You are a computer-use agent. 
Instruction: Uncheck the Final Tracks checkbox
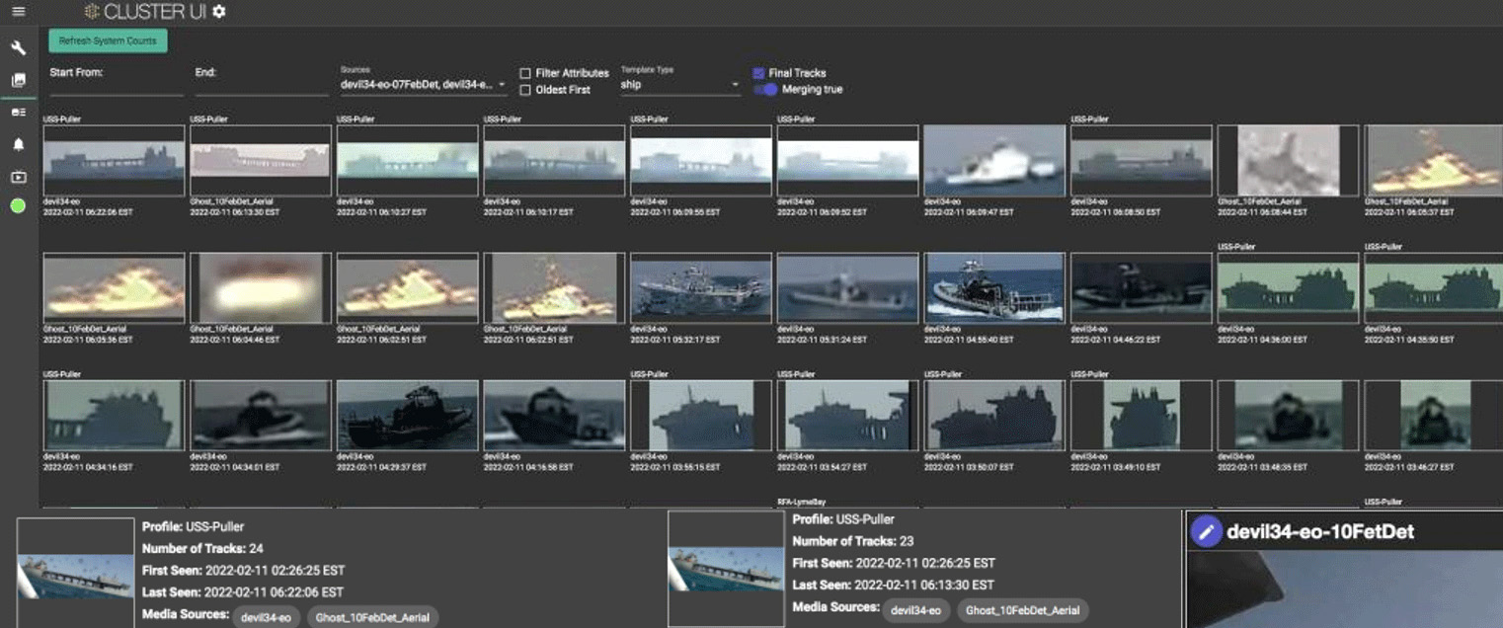pos(758,73)
